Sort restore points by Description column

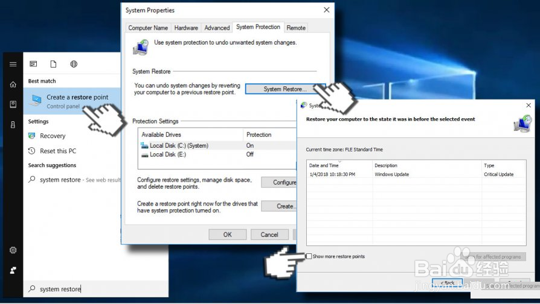point(427,165)
